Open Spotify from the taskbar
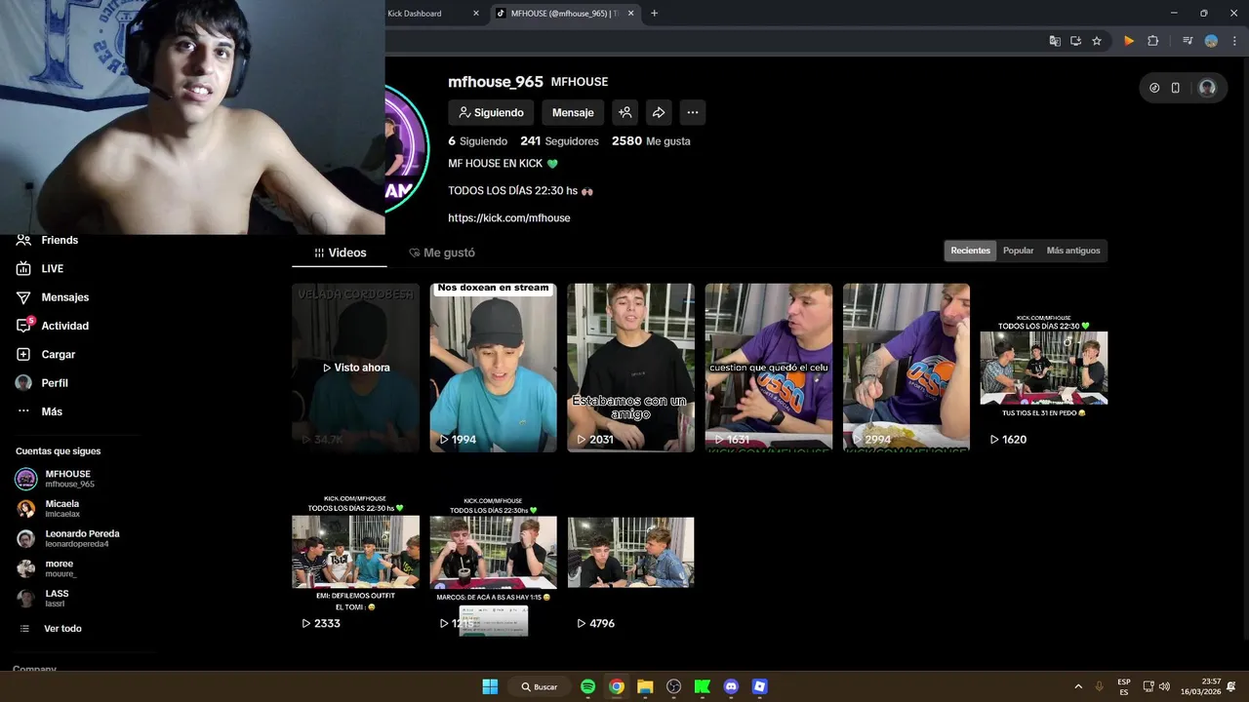The width and height of the screenshot is (1249, 702). point(587,686)
